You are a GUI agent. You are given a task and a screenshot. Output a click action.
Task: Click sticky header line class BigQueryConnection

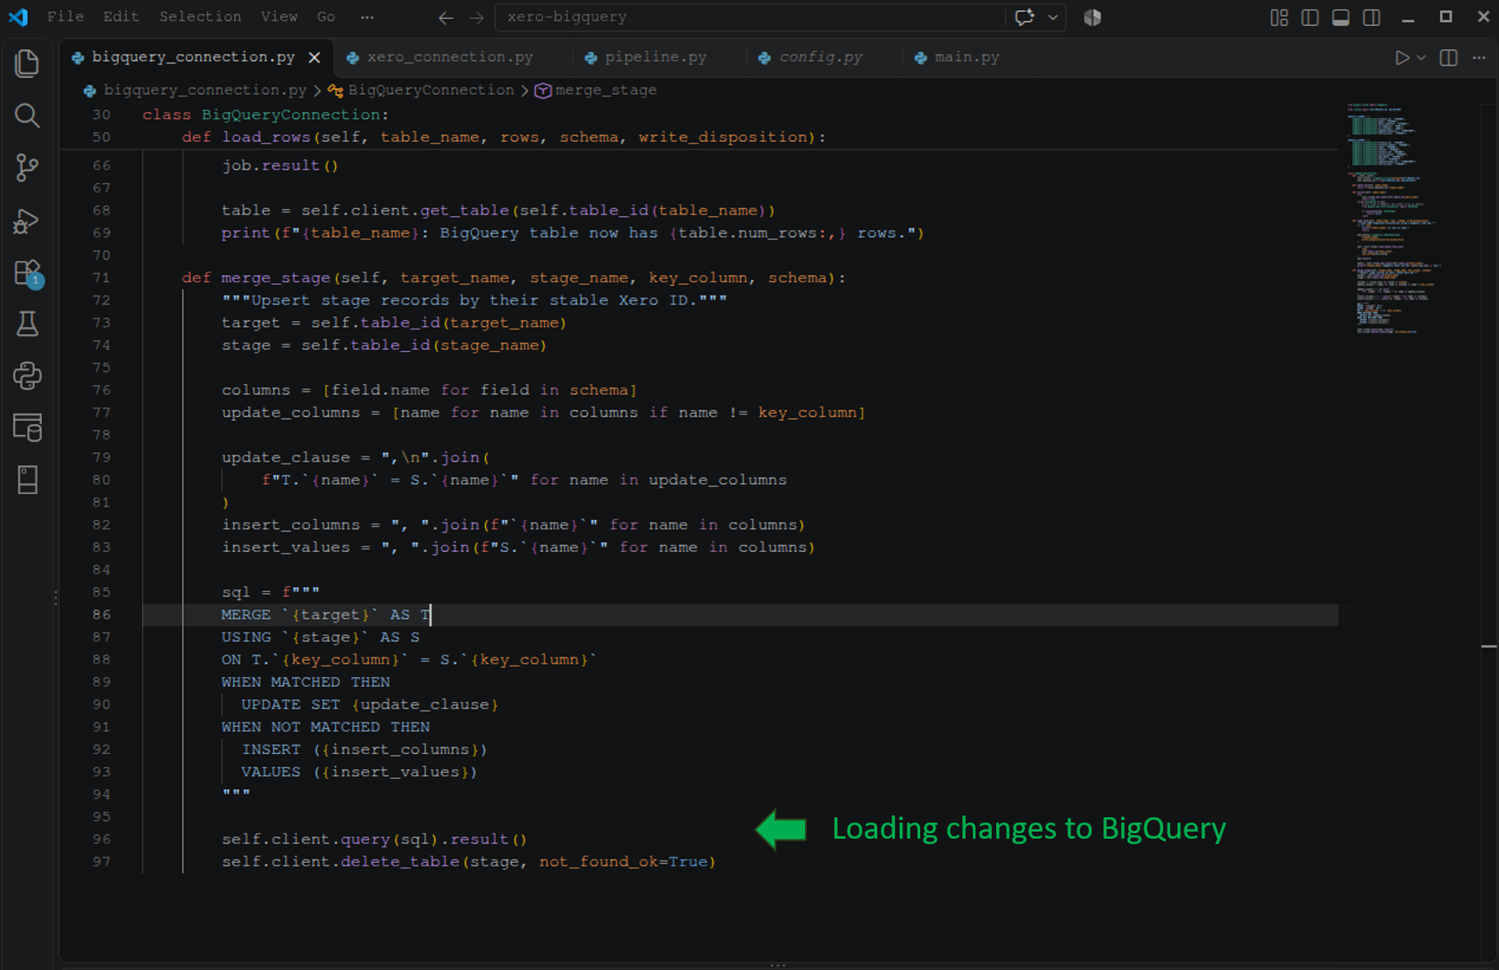(x=265, y=114)
